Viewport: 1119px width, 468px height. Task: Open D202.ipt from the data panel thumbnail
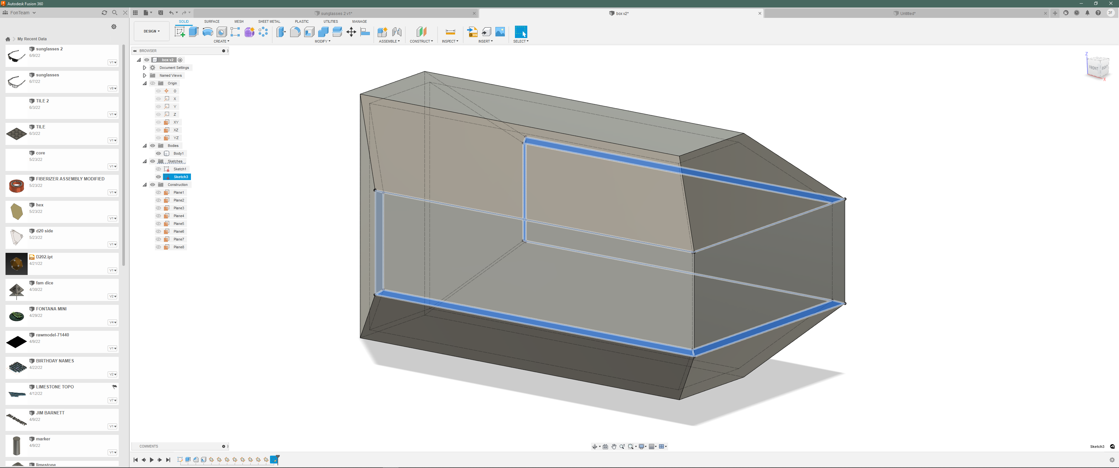(17, 264)
